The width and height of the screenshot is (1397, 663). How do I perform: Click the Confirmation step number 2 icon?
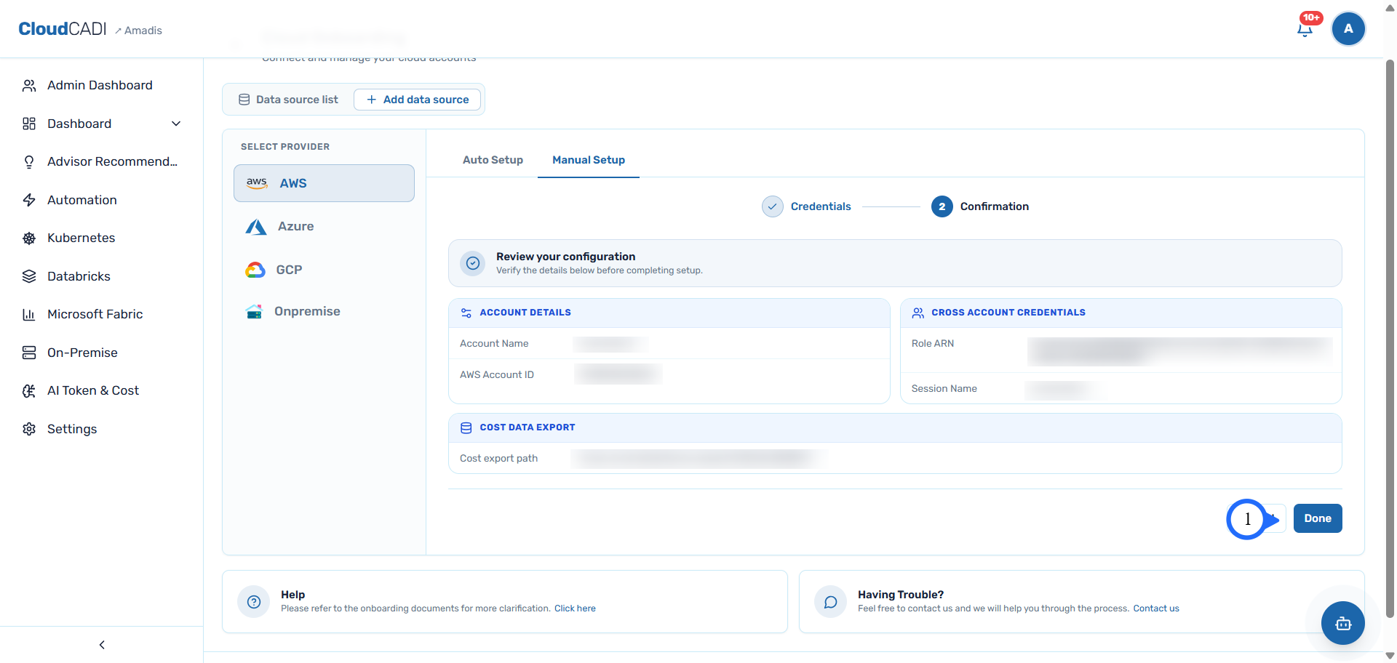[942, 206]
